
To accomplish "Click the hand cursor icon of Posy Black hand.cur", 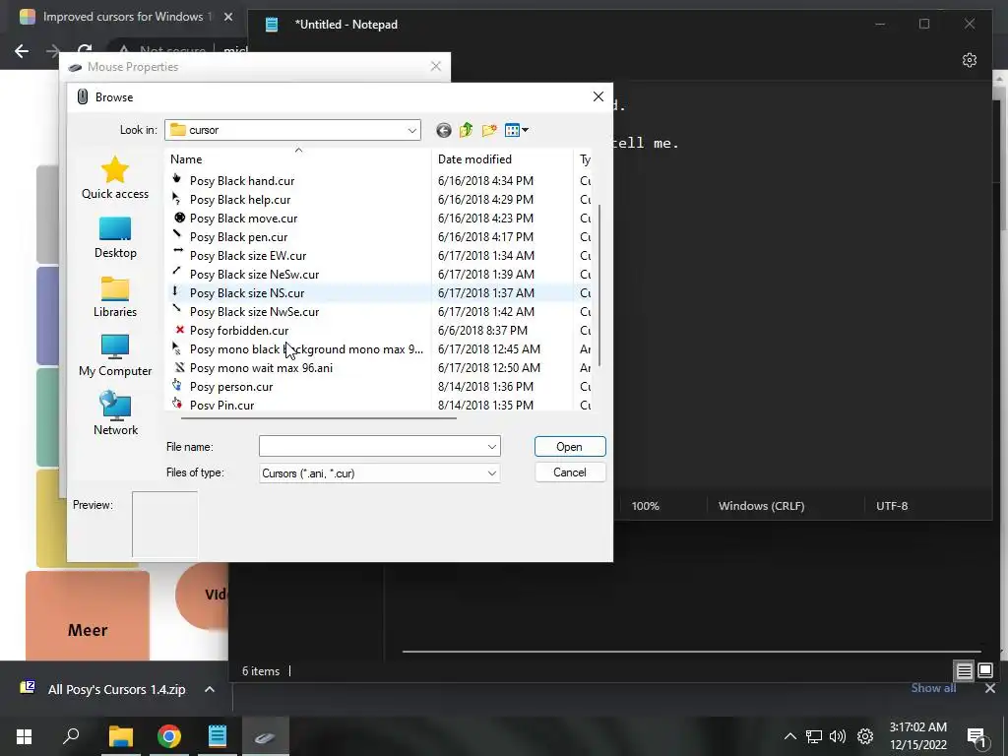I will coord(177,179).
